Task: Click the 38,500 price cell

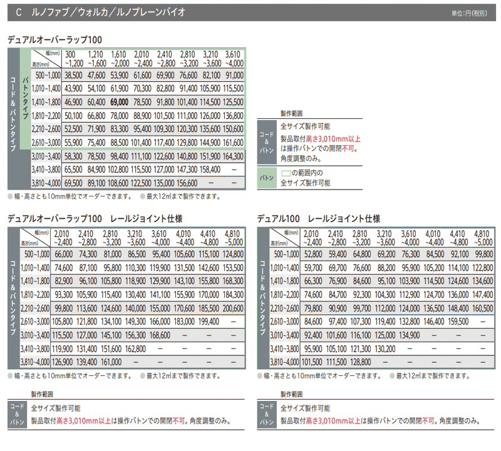Action: [x=73, y=74]
